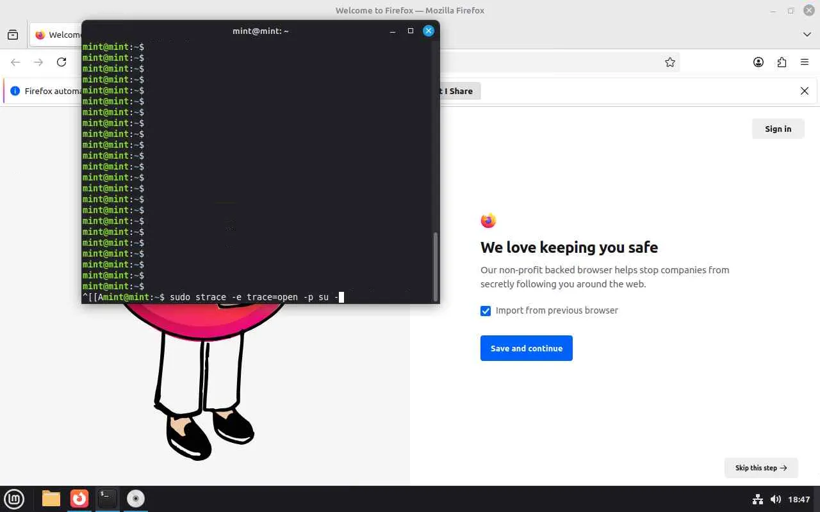Screen dimensions: 820x512
Task: Open the sound volume tray icon
Action: pos(776,499)
